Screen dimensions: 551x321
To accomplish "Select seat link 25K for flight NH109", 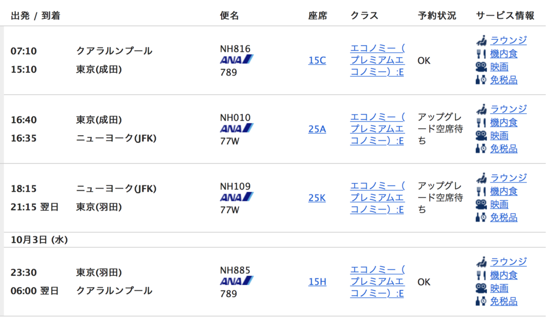I will [317, 198].
